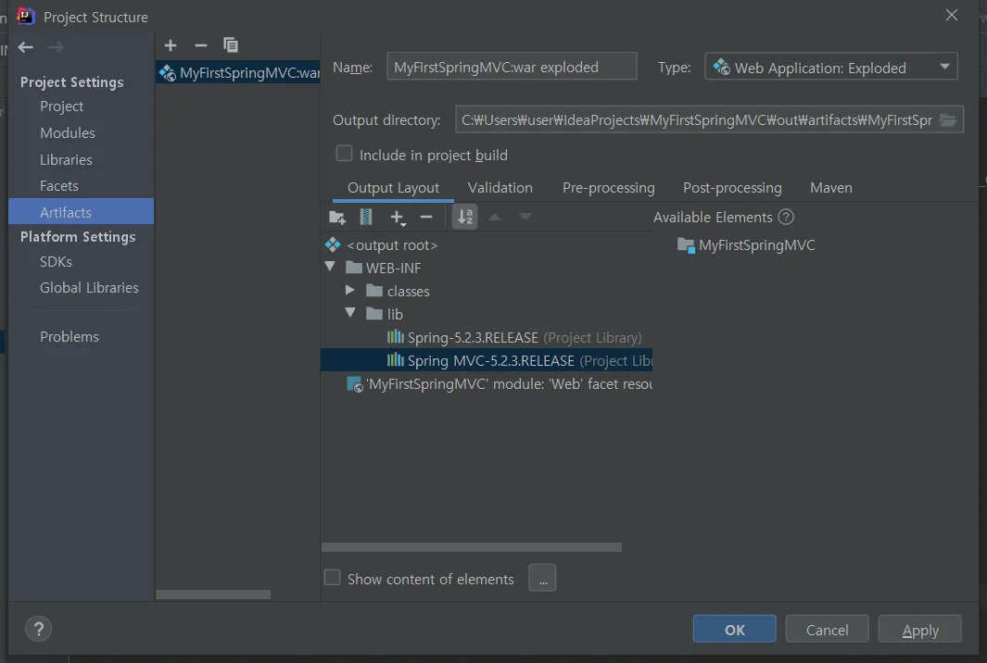Check Show content of elements
987x663 pixels.
tap(332, 578)
